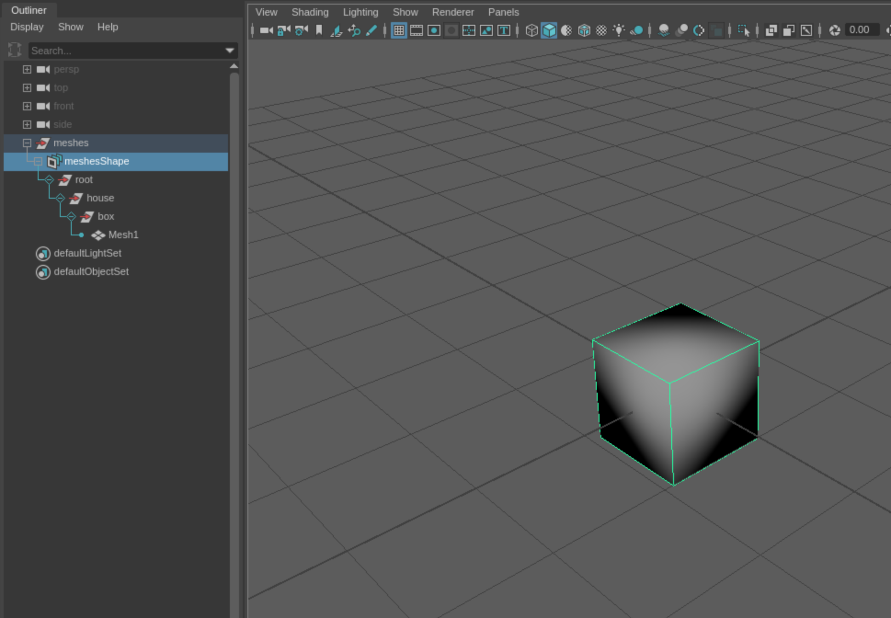Expand the persp camera node

pos(27,69)
